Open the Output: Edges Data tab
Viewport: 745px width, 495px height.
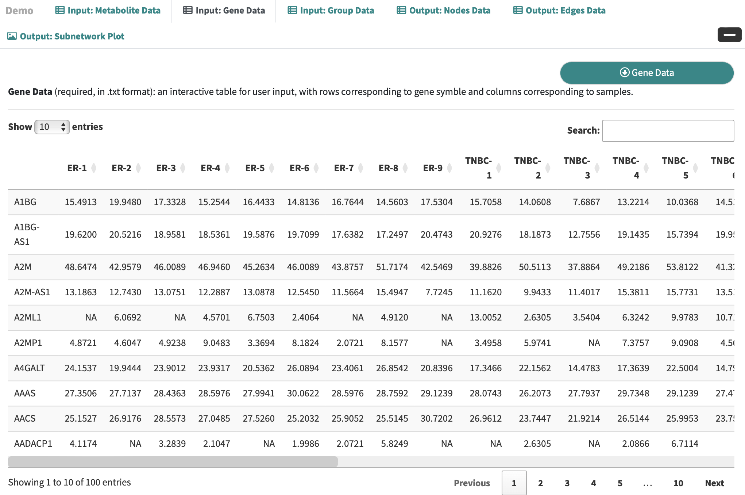559,11
